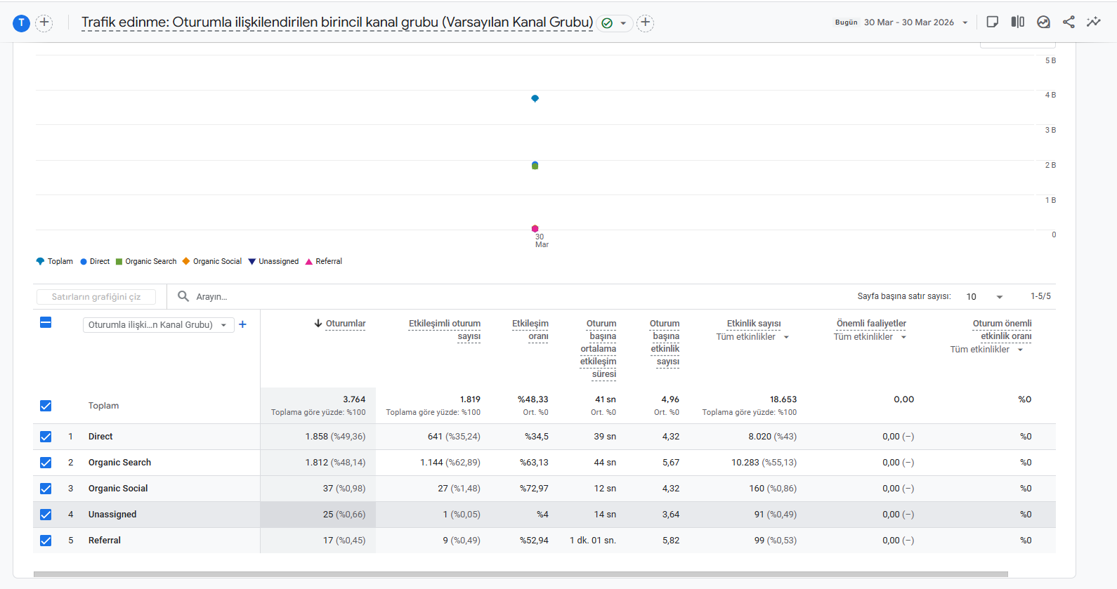Click the Organic Social legend marker

click(x=186, y=261)
